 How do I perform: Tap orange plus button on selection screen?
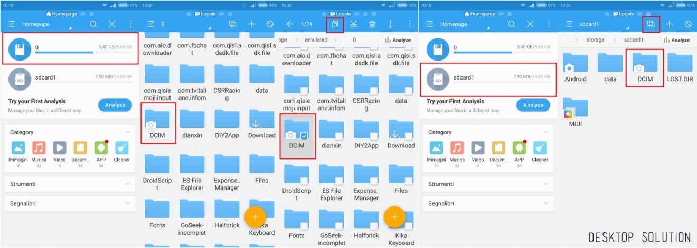click(x=394, y=216)
